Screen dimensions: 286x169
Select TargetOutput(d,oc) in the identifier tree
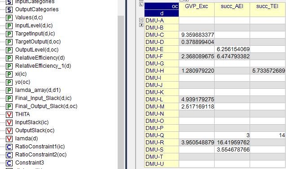click(38, 42)
